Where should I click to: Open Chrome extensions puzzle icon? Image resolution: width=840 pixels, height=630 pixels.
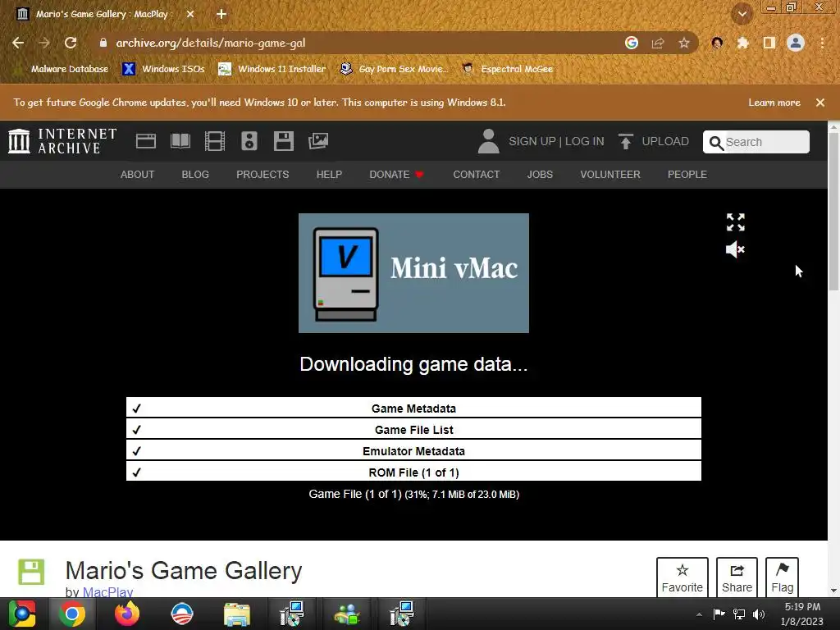click(x=743, y=43)
